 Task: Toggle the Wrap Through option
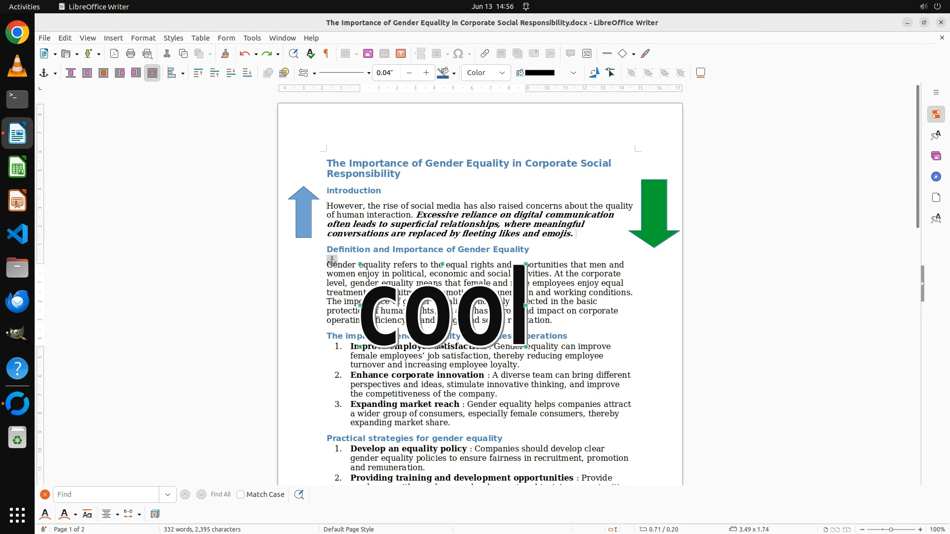(x=152, y=73)
